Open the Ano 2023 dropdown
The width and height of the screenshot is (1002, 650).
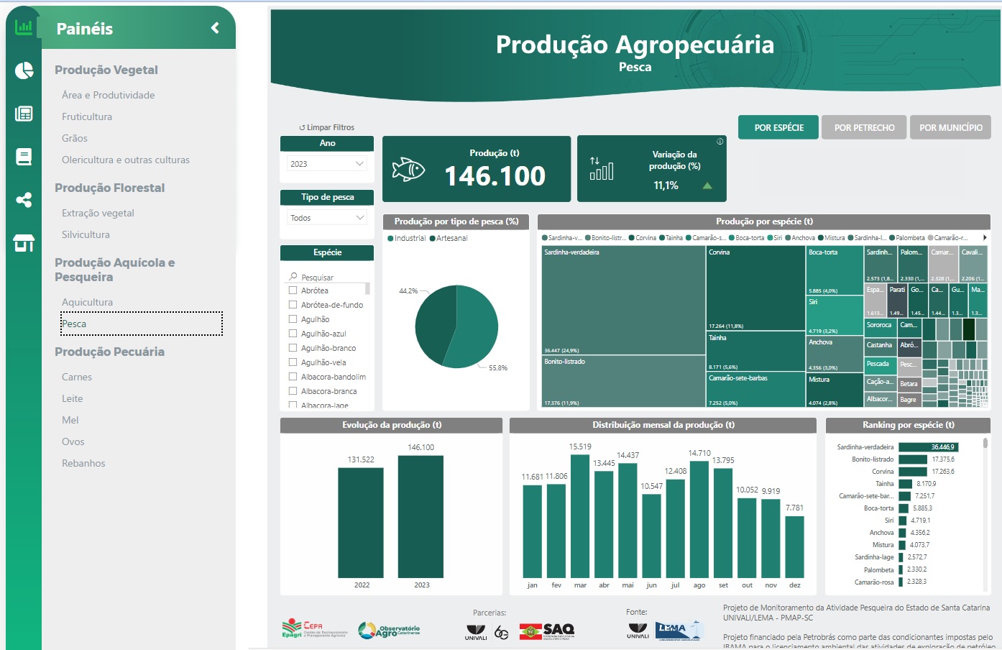[327, 164]
